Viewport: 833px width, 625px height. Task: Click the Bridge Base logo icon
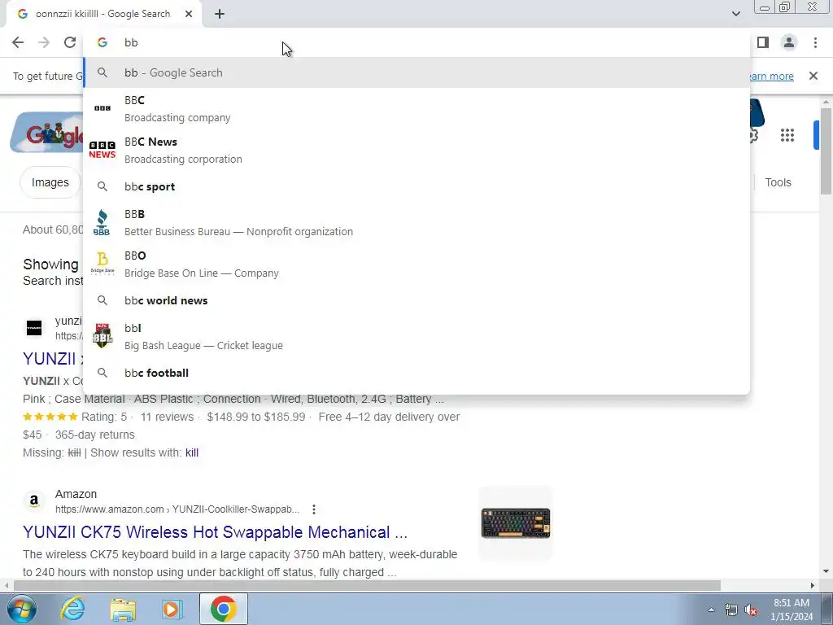[x=102, y=264]
